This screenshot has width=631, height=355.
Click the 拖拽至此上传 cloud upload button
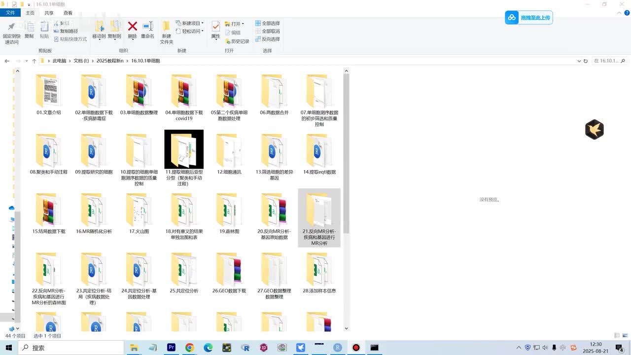(x=528, y=18)
